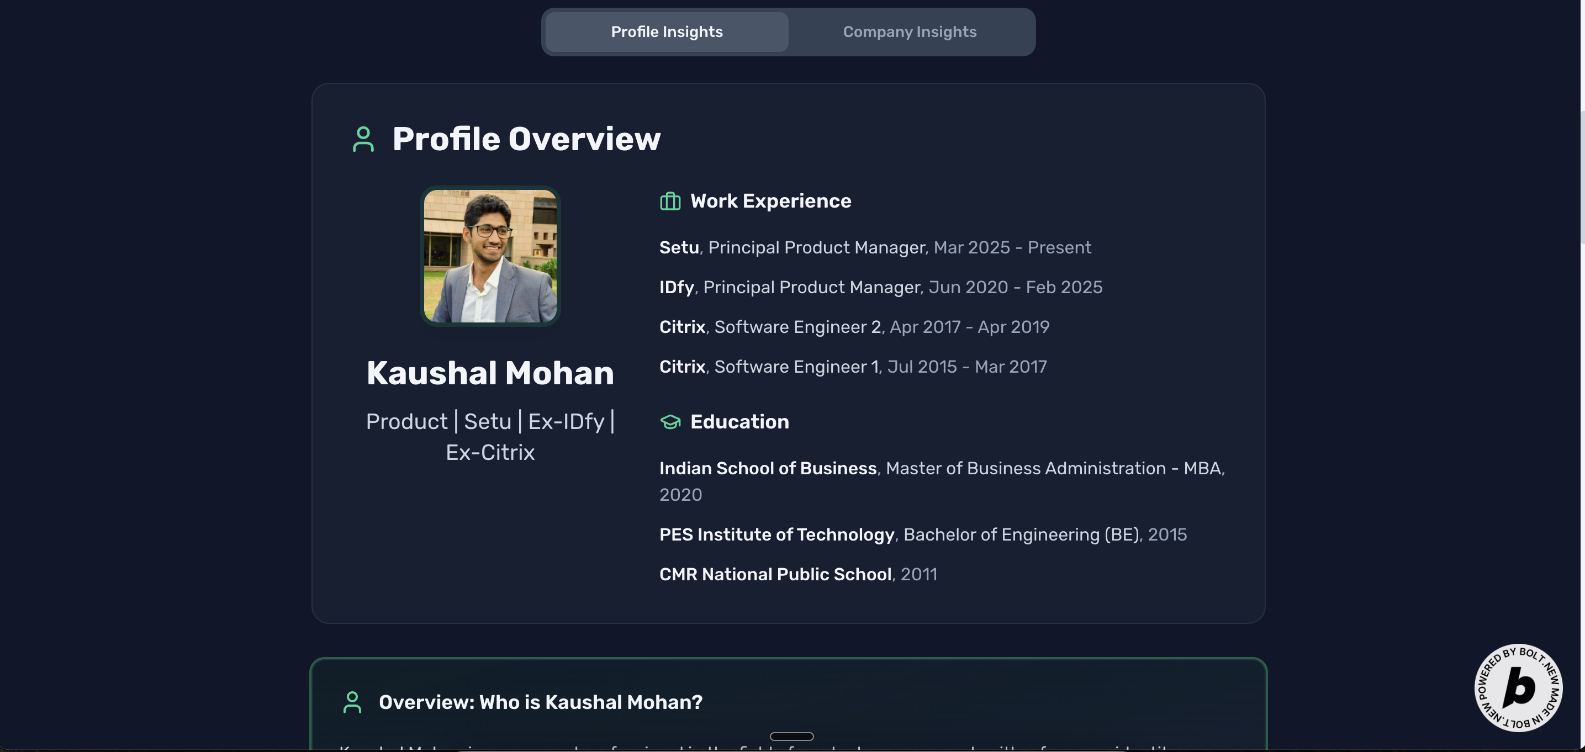Viewport: 1585px width, 752px height.
Task: Click Setu in work experience
Action: [x=679, y=247]
